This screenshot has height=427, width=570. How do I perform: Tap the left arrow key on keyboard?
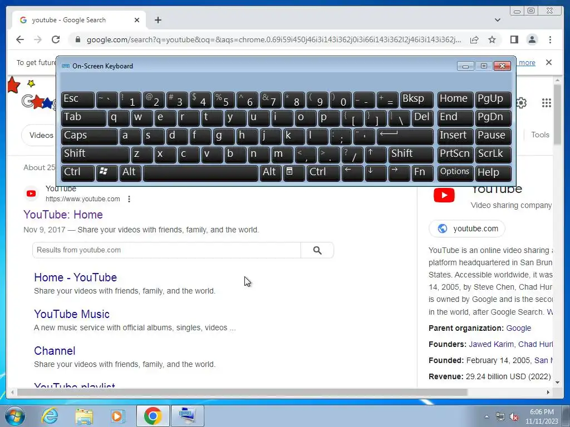pos(352,173)
